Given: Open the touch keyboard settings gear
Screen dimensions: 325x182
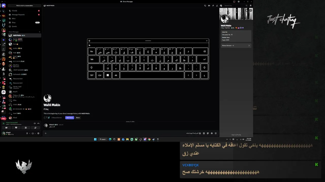Looking at the screenshot, I should tap(89, 41).
